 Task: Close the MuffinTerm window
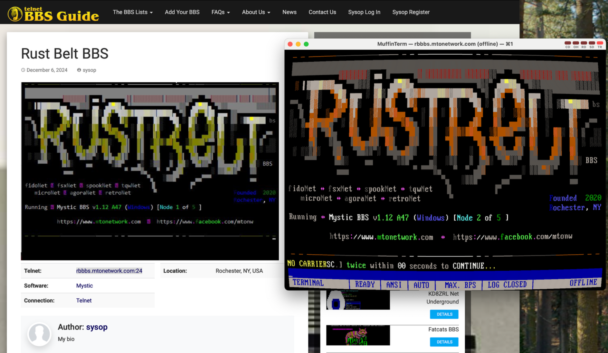pyautogui.click(x=290, y=44)
